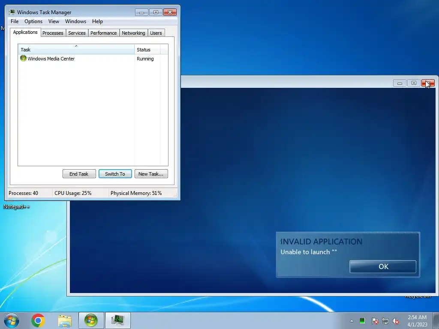Switch to the Networking tab

click(x=134, y=33)
